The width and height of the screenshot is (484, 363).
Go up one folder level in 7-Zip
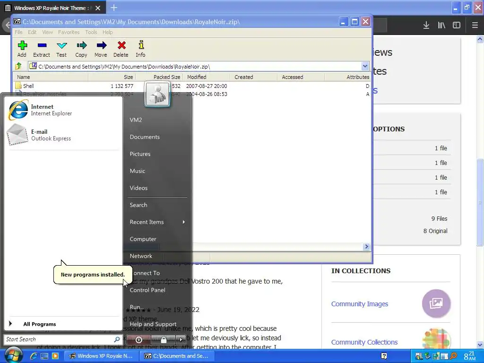18,66
